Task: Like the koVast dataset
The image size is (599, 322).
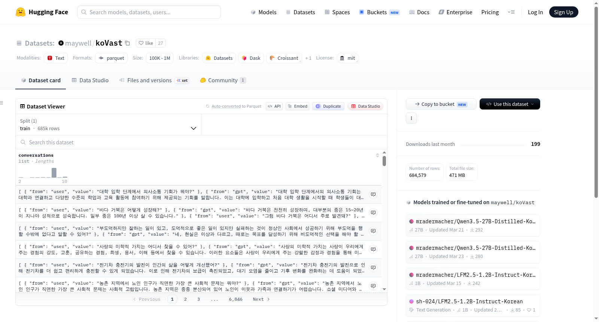Action: click(146, 43)
